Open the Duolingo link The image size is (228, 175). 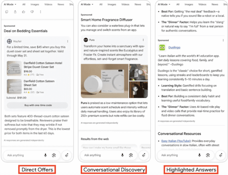coord(174,48)
